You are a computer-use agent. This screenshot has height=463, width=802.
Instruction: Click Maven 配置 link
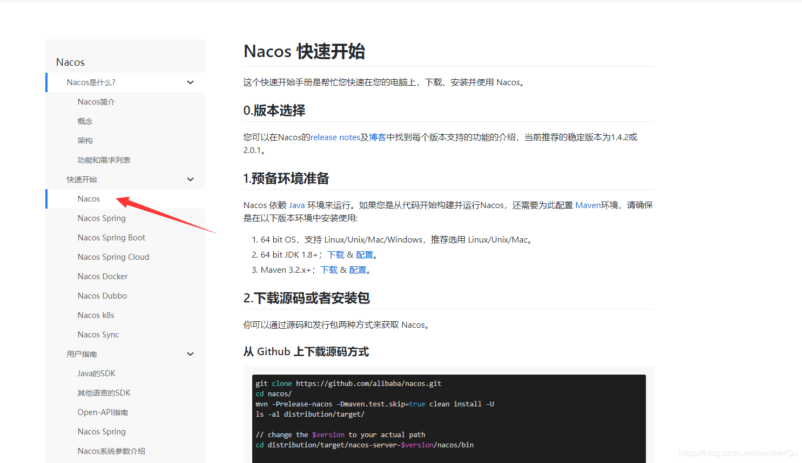pos(358,270)
